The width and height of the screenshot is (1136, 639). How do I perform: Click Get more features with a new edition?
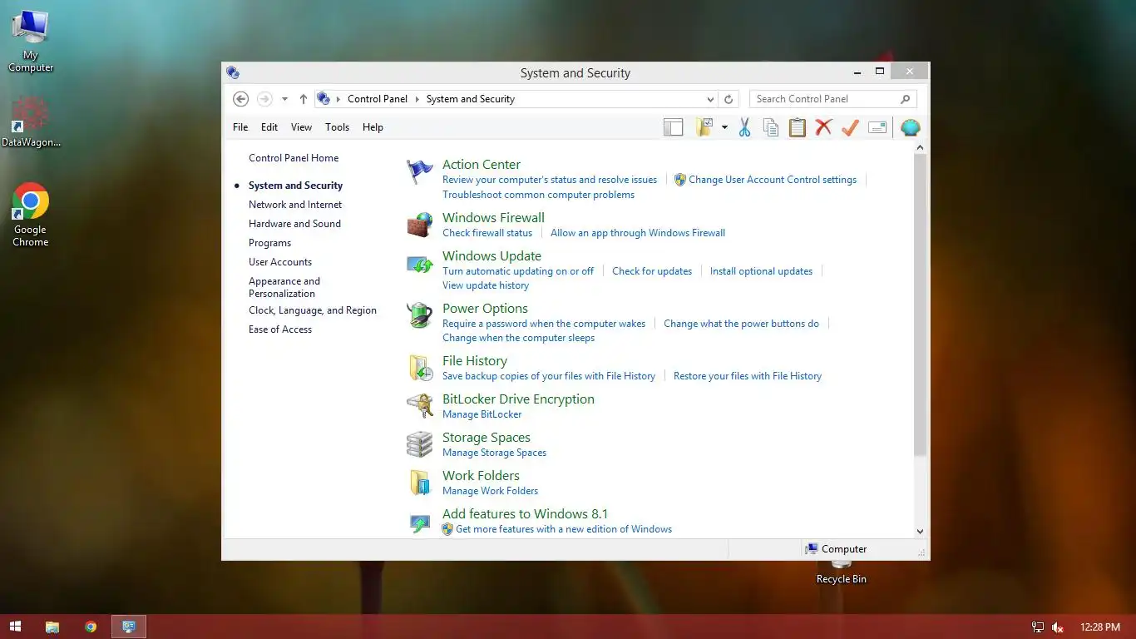coord(564,529)
